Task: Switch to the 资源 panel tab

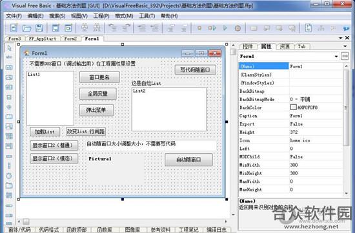Action: [x=285, y=46]
